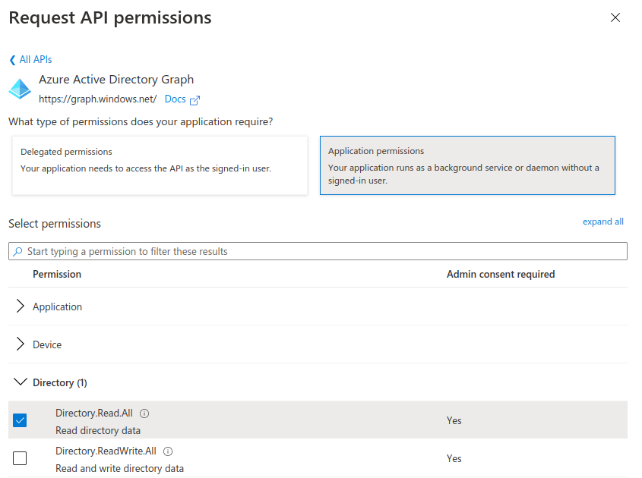This screenshot has height=478, width=642.
Task: Select the Application permissions option
Action: click(x=467, y=165)
